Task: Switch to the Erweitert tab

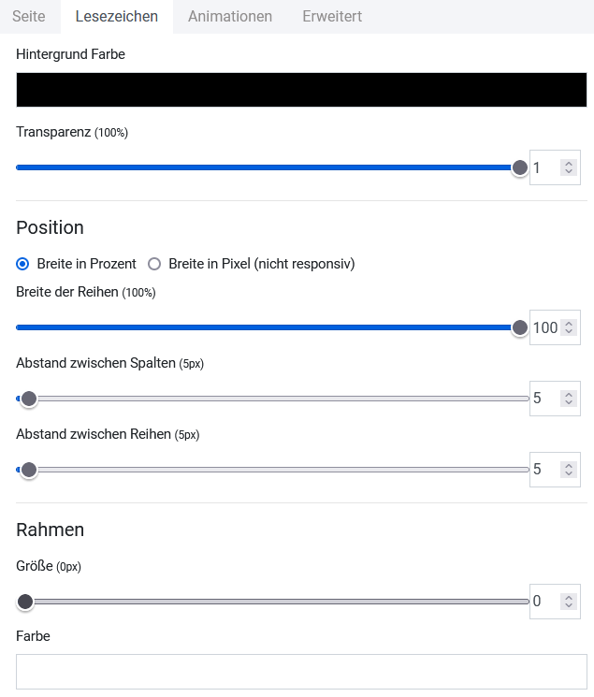Action: click(x=332, y=17)
